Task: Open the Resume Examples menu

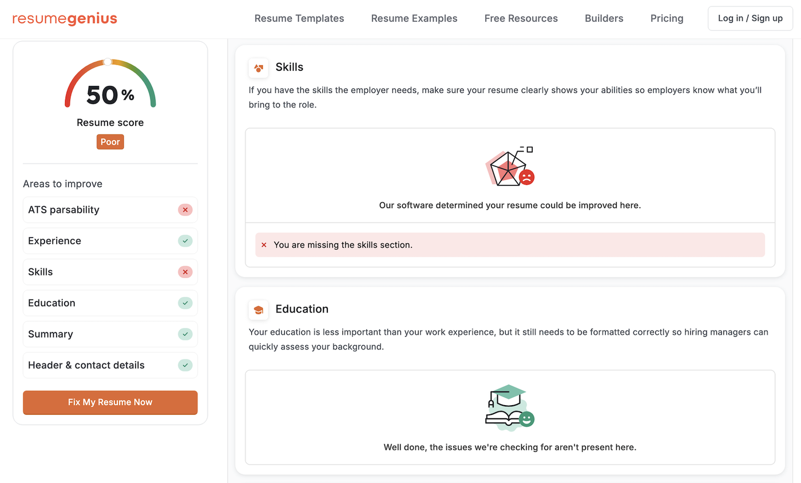Action: (x=414, y=18)
